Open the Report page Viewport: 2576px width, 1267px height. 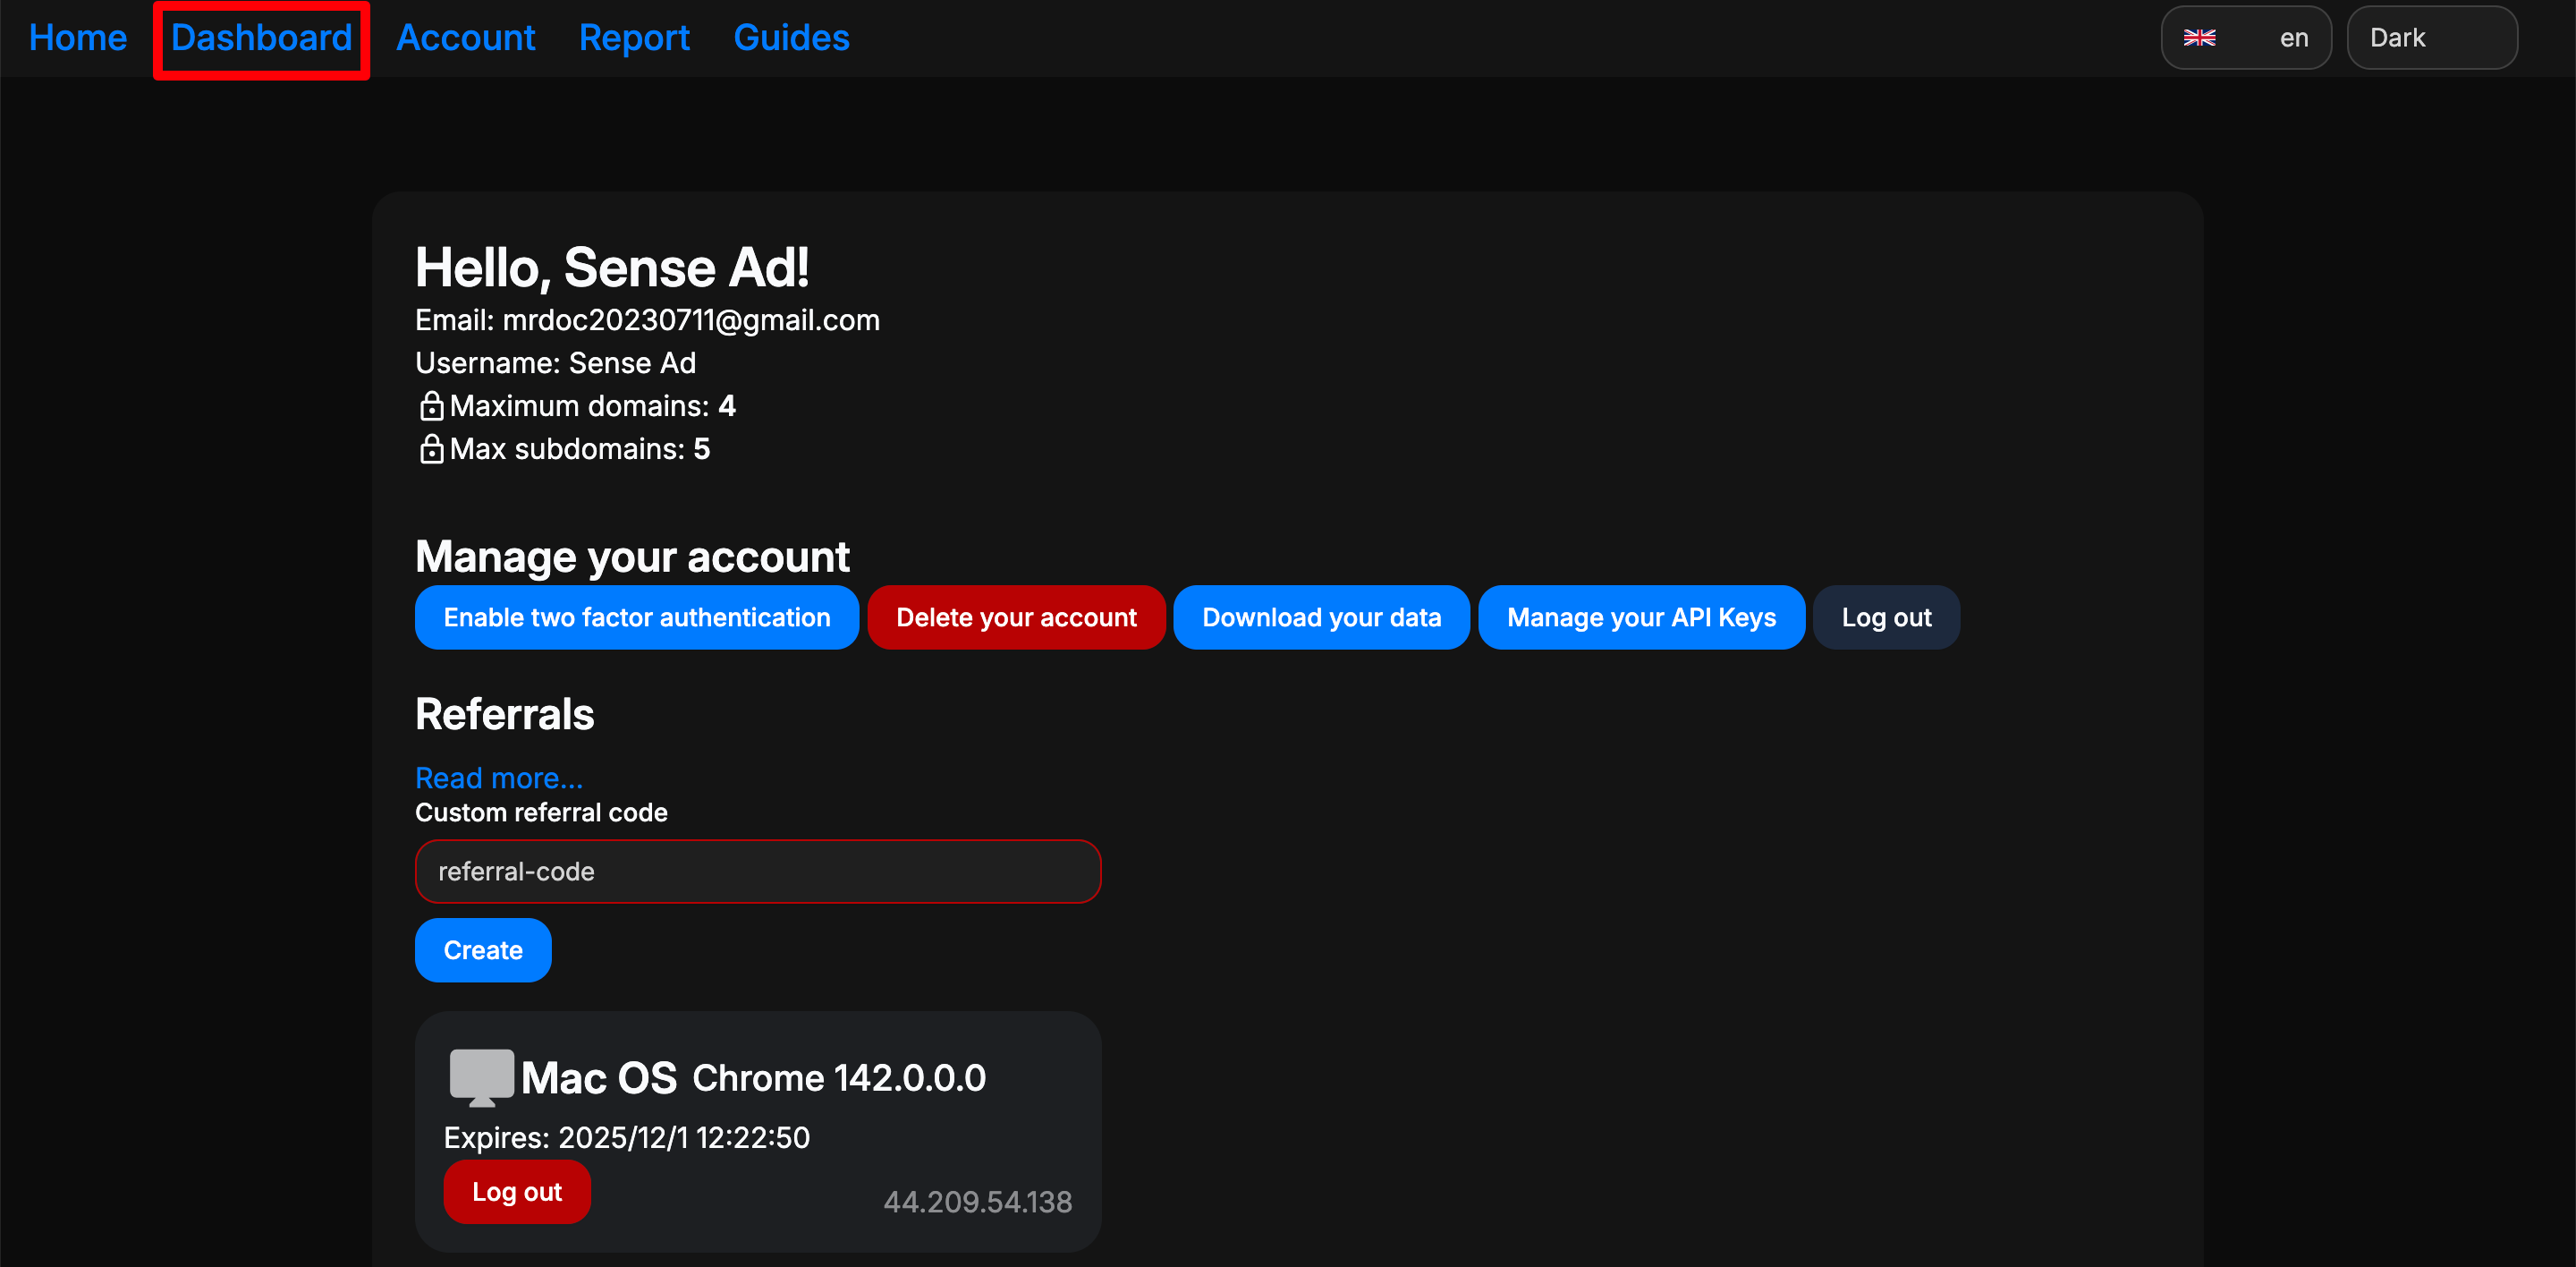click(634, 38)
